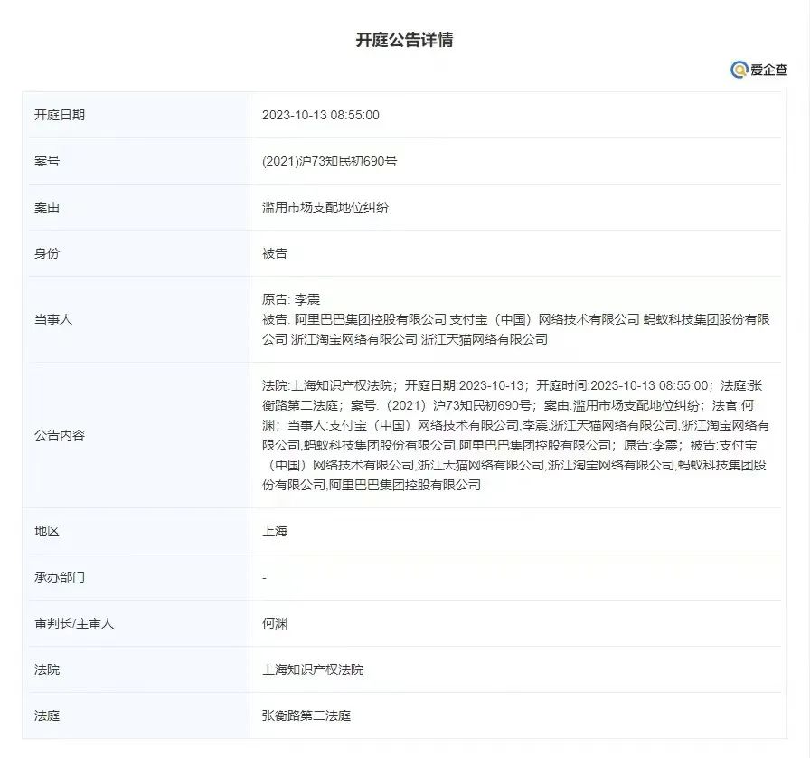
Task: Select the 当事人 row label
Action: tap(53, 319)
